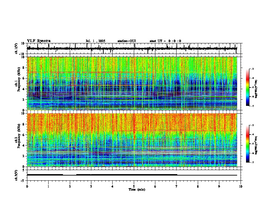Click the "6" kHz tick on ch.1 frequency axis

click(24, 78)
